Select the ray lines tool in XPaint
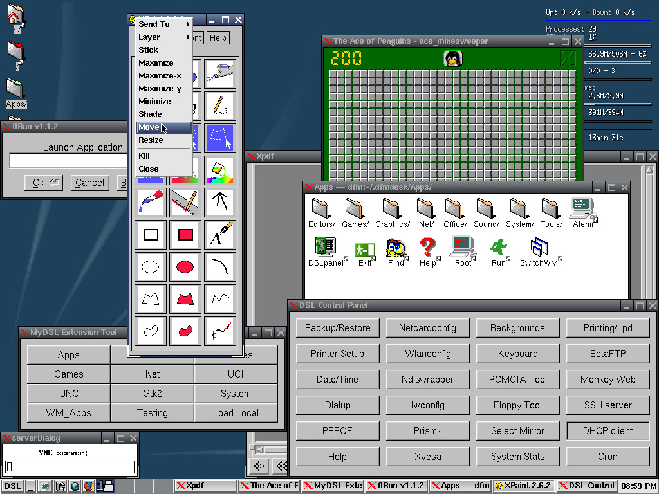Screen dimensions: 659x494 coord(220,203)
